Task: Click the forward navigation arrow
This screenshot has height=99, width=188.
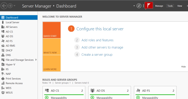Action: tap(10, 6)
